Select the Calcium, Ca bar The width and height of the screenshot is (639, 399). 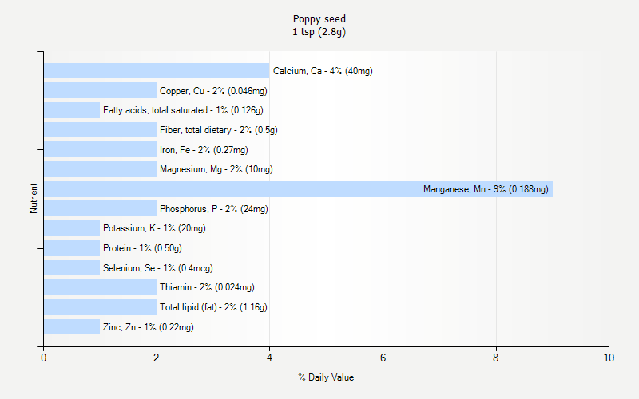pyautogui.click(x=157, y=70)
